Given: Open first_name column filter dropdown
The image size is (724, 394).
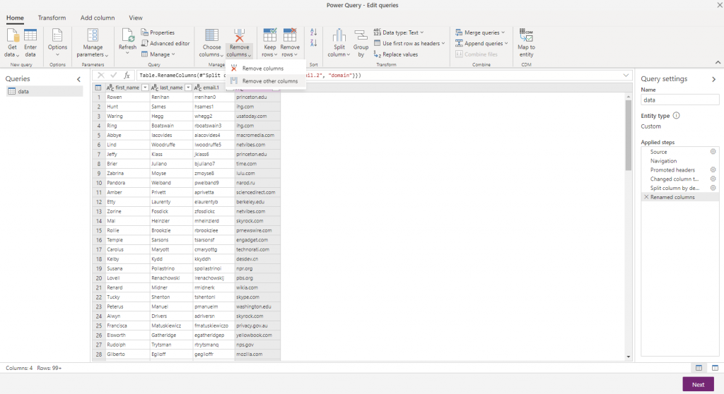Looking at the screenshot, I should click(x=145, y=87).
